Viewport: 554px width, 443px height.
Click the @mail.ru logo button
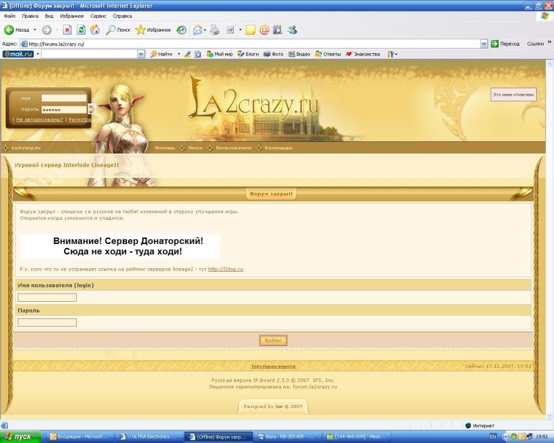pyautogui.click(x=18, y=54)
